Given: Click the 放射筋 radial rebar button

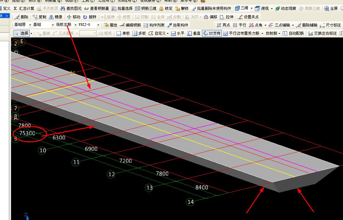Looking at the screenshot, I should pyautogui.click(x=271, y=33).
